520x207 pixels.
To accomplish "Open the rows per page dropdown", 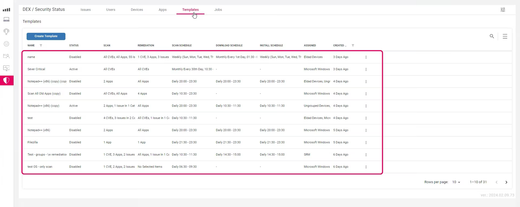I will (x=456, y=182).
